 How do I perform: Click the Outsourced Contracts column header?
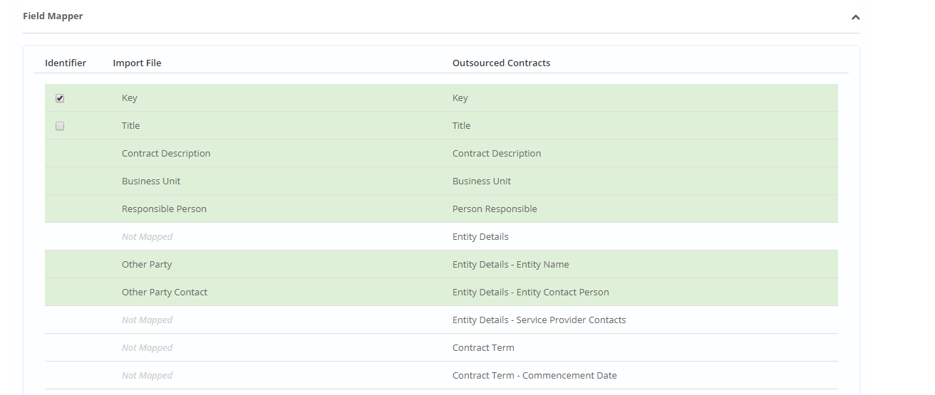point(501,63)
